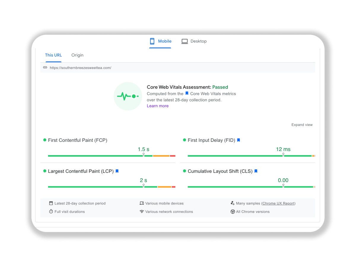Viewport: 356px width, 267px height.
Task: Click the calendar icon for collection period
Action: [x=51, y=203]
